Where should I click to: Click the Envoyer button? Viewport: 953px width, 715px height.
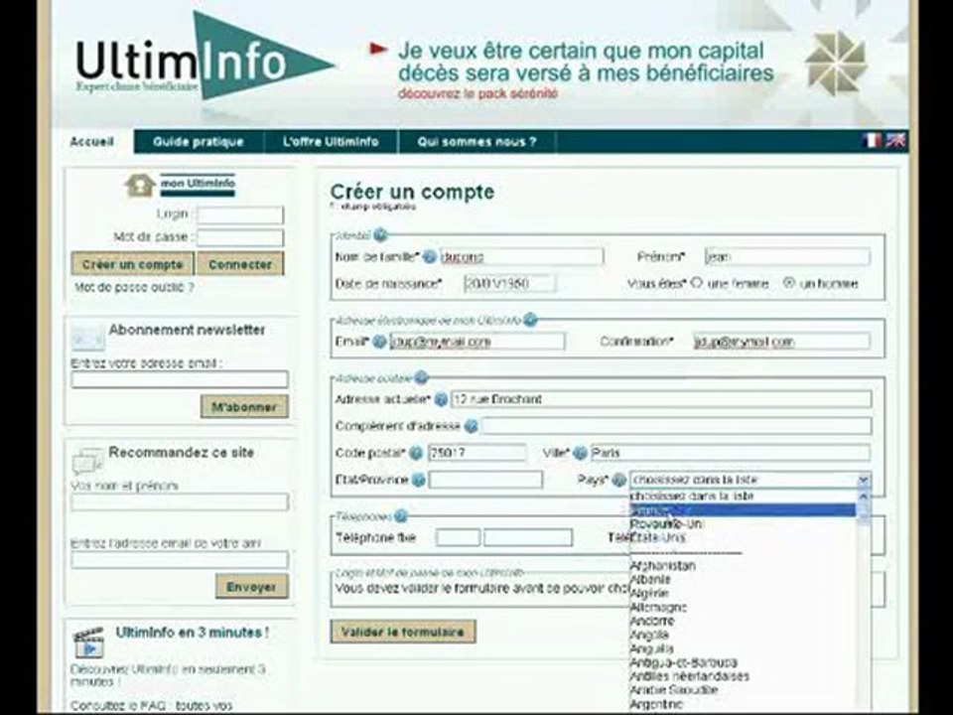coord(251,587)
